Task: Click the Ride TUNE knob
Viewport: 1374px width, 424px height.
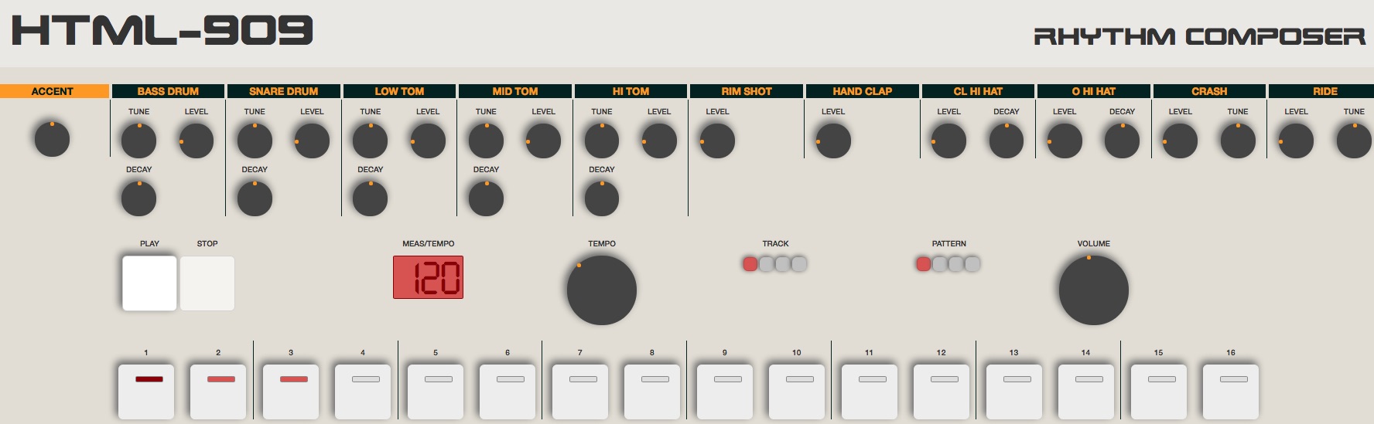Action: 1354,141
